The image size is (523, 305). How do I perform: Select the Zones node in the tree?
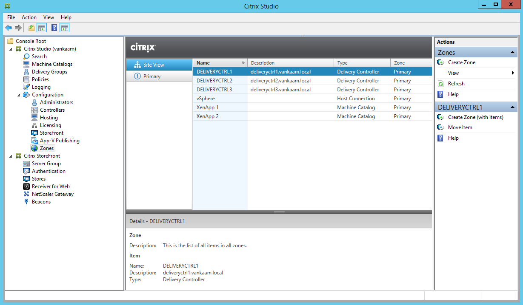pos(47,148)
